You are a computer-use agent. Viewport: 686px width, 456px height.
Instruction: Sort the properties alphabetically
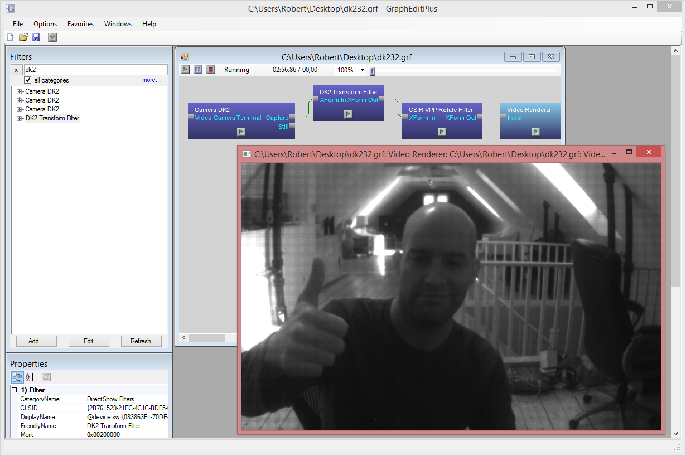coord(30,377)
